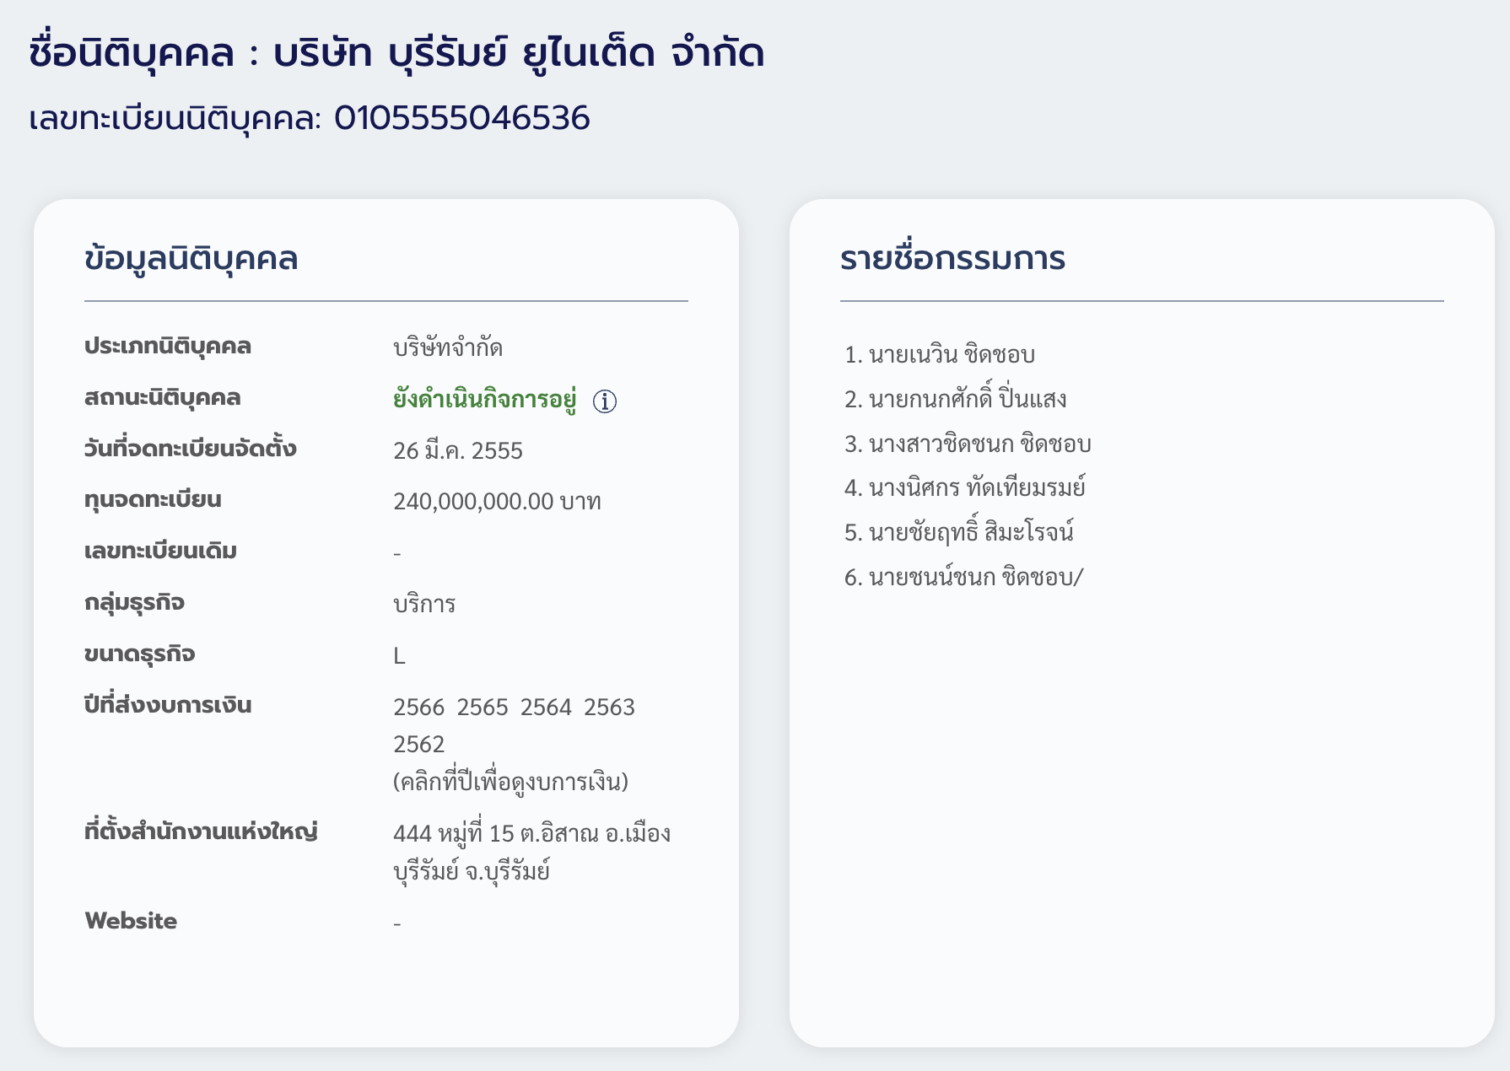Select director นายกนกศักดิ์ ปิ่นแสง
1510x1071 pixels.
pyautogui.click(x=968, y=398)
